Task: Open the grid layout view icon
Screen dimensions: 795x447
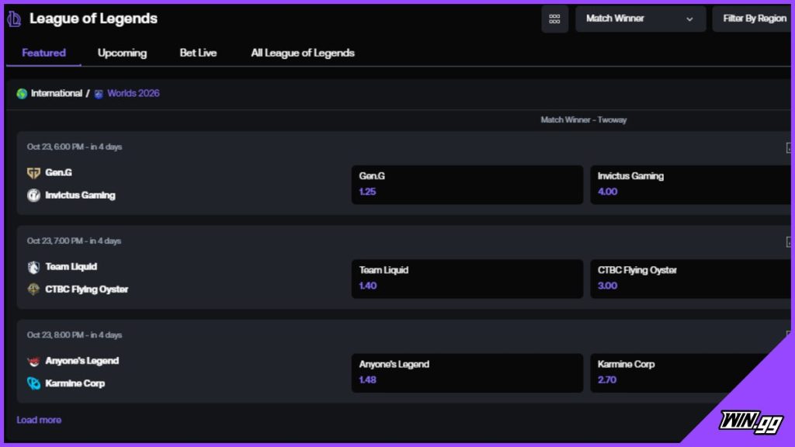Action: [x=554, y=19]
